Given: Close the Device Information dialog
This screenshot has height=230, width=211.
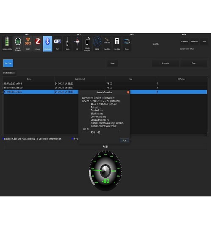Looking at the screenshot, I should (x=128, y=92).
